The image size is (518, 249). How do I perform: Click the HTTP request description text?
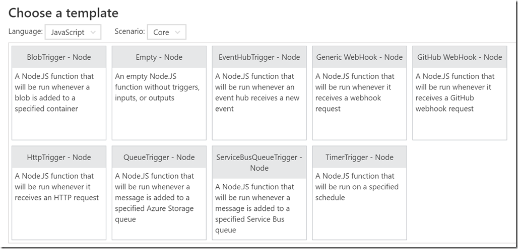click(56, 187)
